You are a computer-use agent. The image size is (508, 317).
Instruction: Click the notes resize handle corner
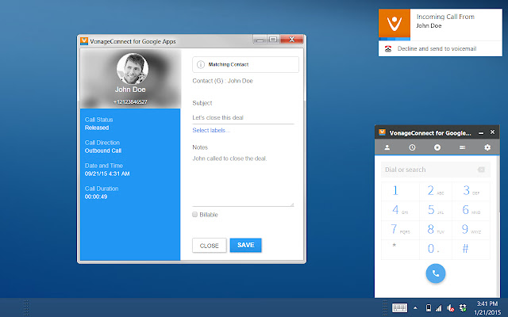pos(292,204)
